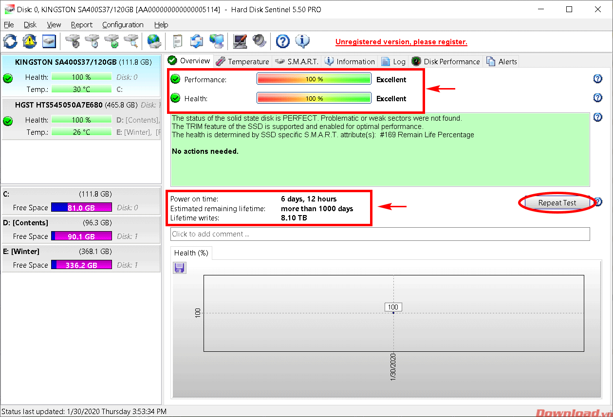Open the Configuration menu
Screen dimensions: 613x417
tap(123, 25)
